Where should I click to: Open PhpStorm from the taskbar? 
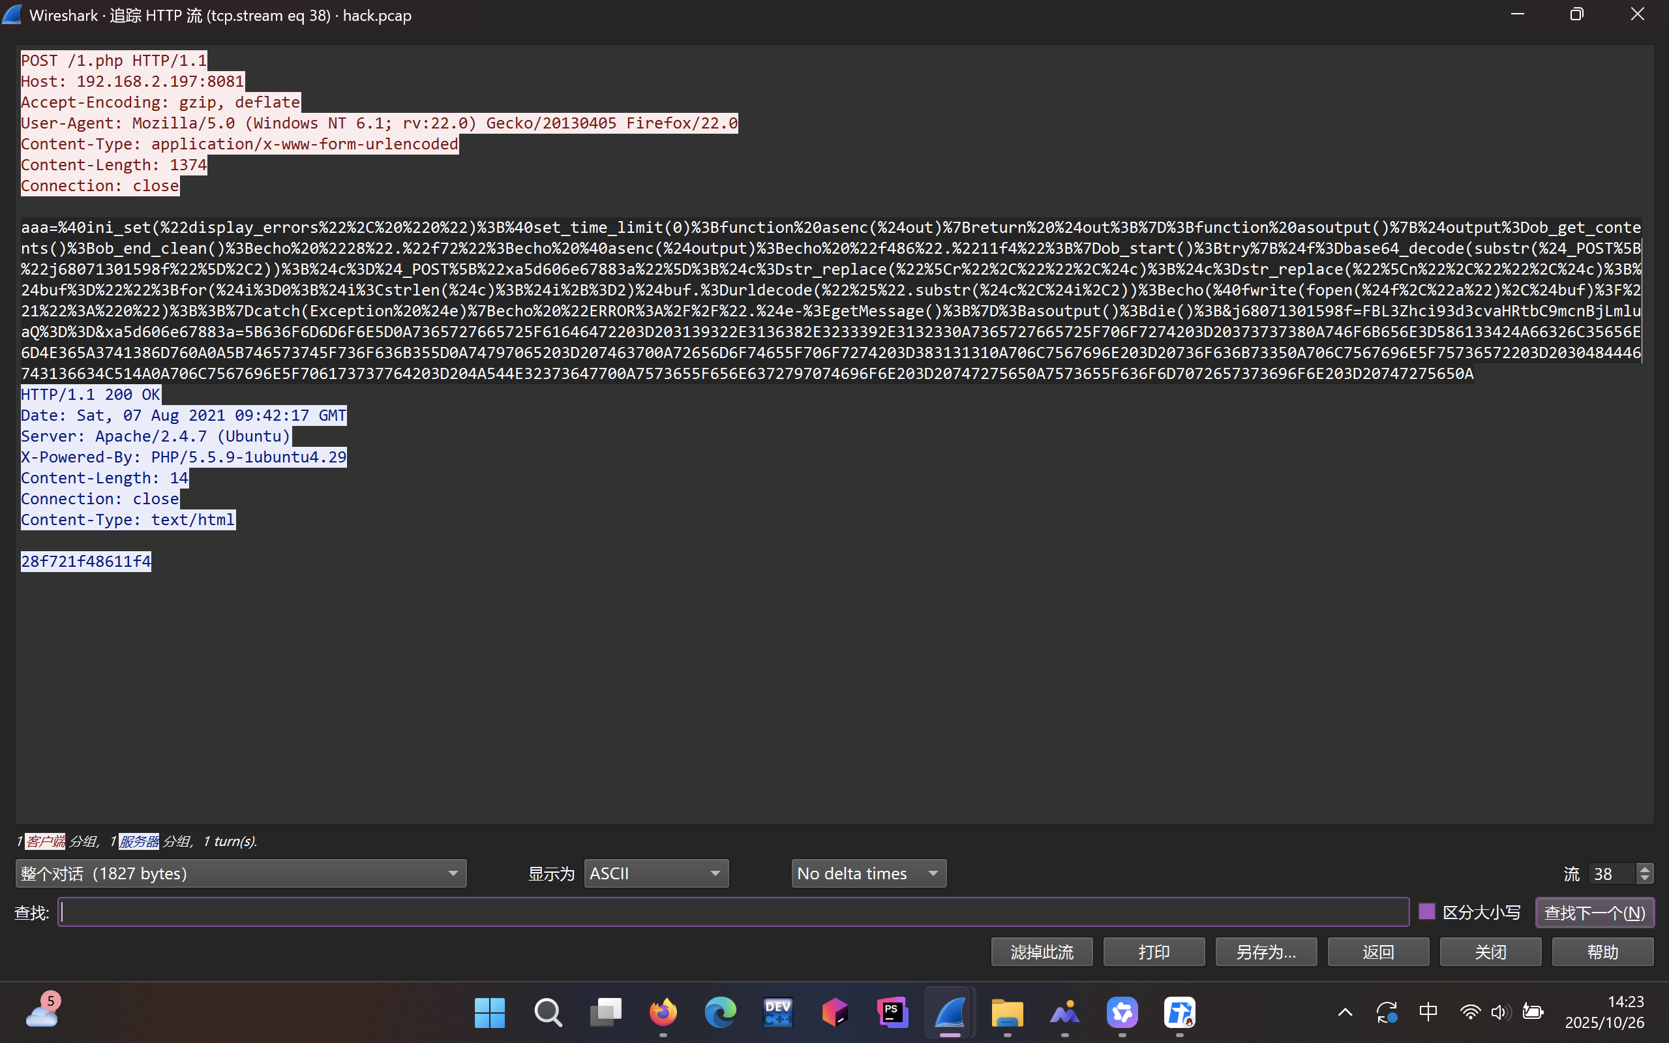[x=892, y=1012]
